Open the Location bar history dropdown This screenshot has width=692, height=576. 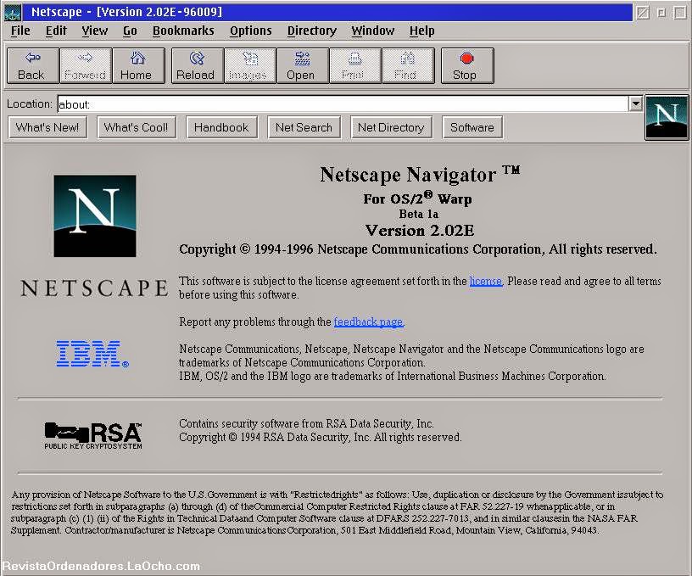click(x=635, y=103)
